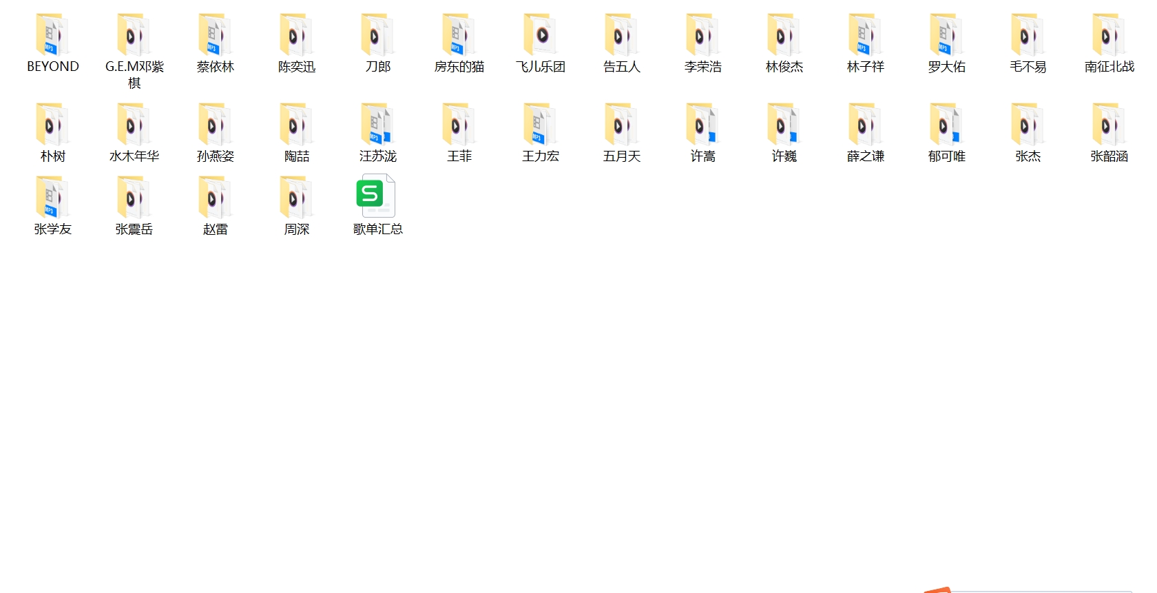Image resolution: width=1157 pixels, height=593 pixels.
Task: Click the 薛之谦 folder icon
Action: 866,125
